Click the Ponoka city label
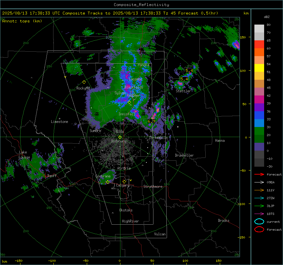The image size is (283, 265). coord(143,65)
